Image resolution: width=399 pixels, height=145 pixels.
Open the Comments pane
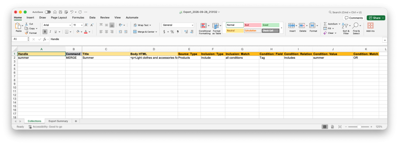tap(354, 18)
